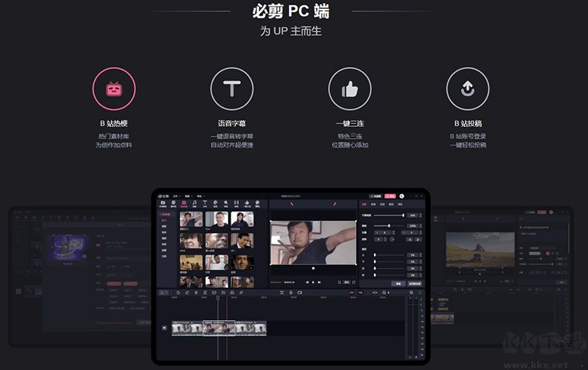Play the preview video

pyautogui.click(x=313, y=282)
